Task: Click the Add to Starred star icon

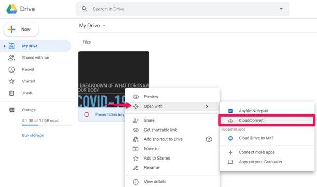Action: coord(136,158)
